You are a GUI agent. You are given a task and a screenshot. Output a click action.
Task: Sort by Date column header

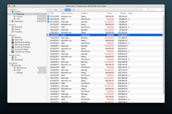[55, 13]
